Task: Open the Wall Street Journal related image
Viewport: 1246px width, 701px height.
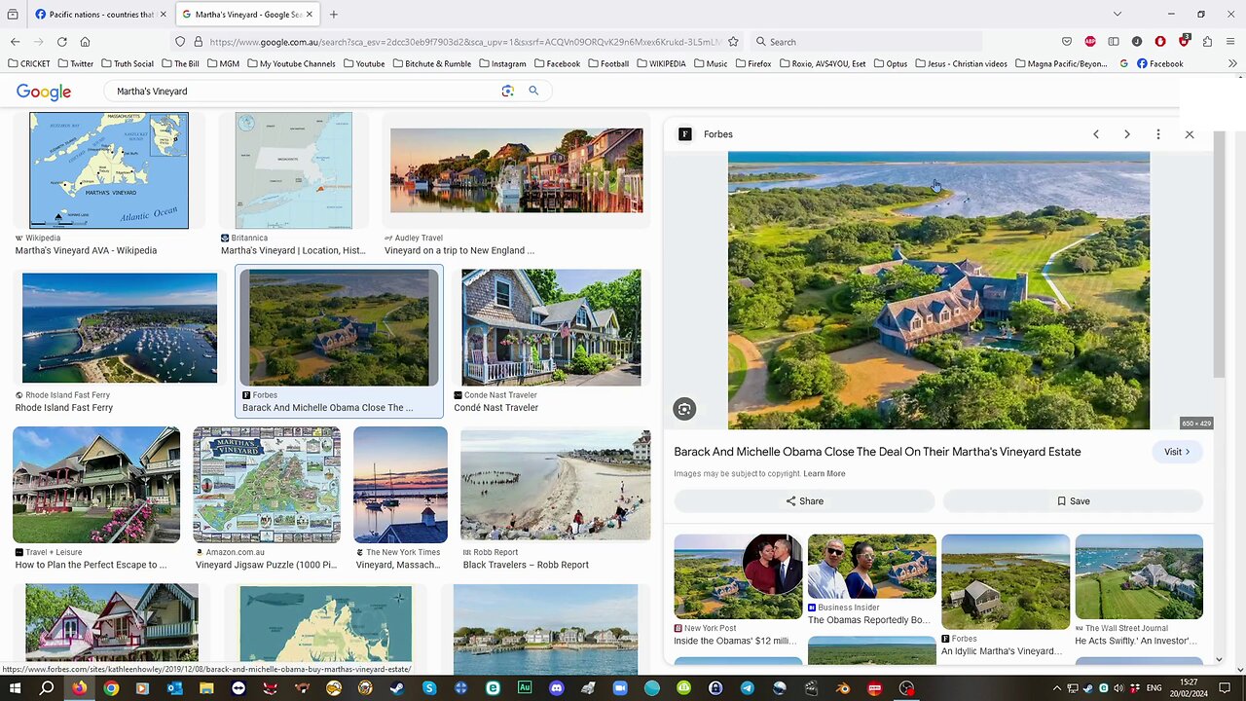Action: 1139,576
